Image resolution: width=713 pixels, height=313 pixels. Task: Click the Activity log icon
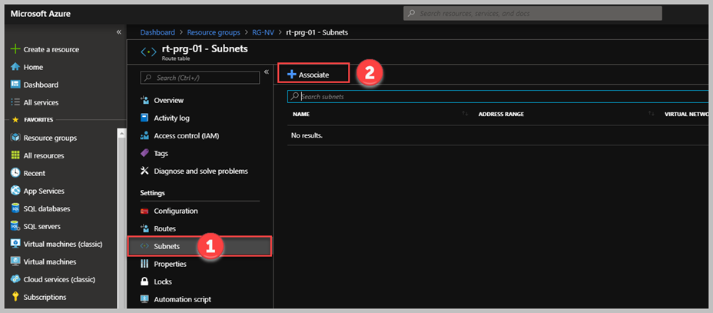[144, 118]
